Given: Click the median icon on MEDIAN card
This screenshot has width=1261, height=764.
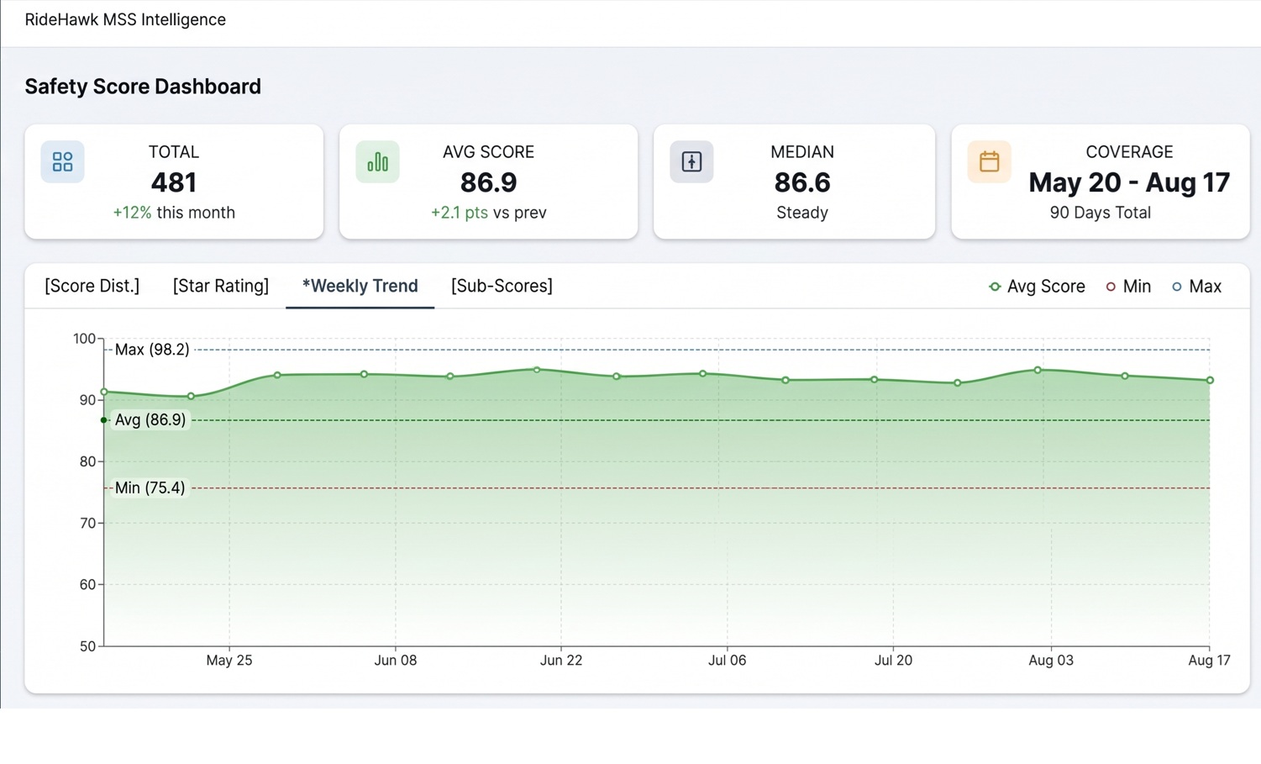Looking at the screenshot, I should tap(691, 161).
